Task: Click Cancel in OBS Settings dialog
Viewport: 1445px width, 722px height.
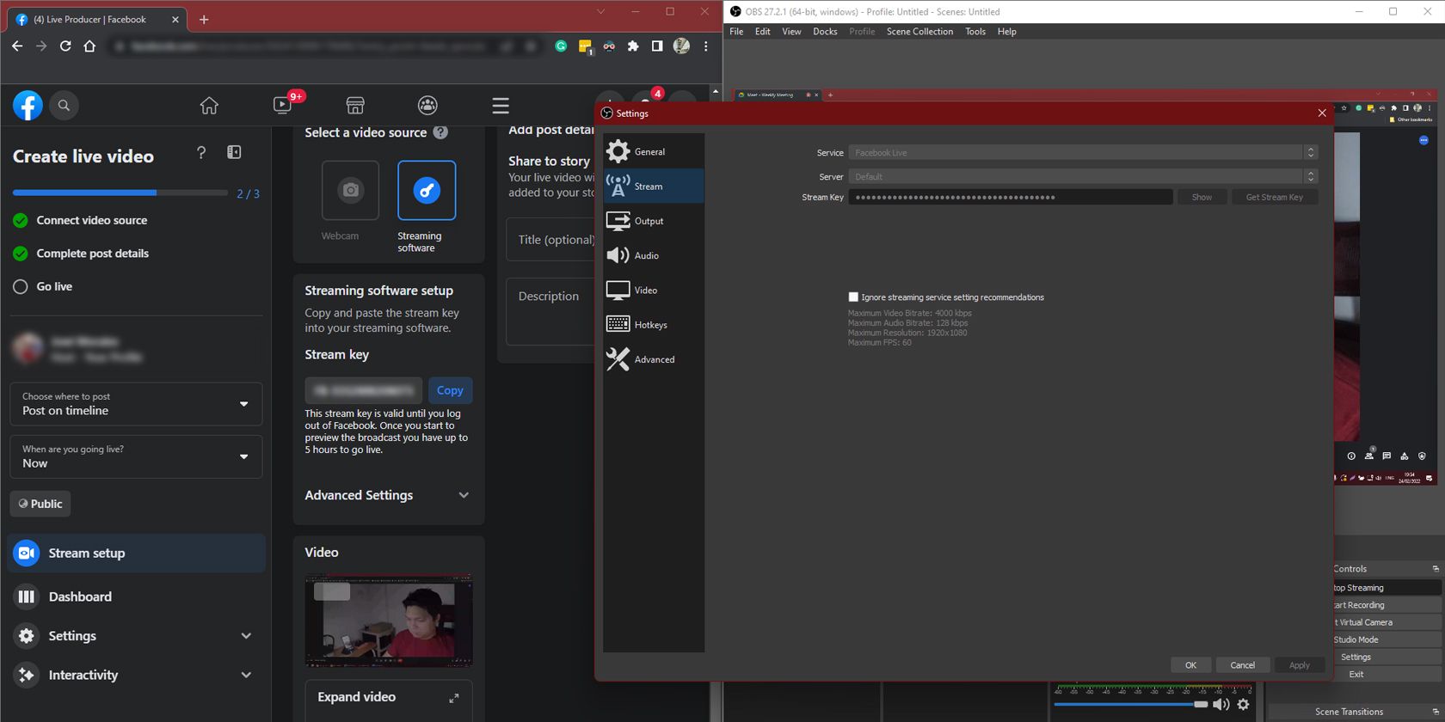Action: click(x=1242, y=665)
